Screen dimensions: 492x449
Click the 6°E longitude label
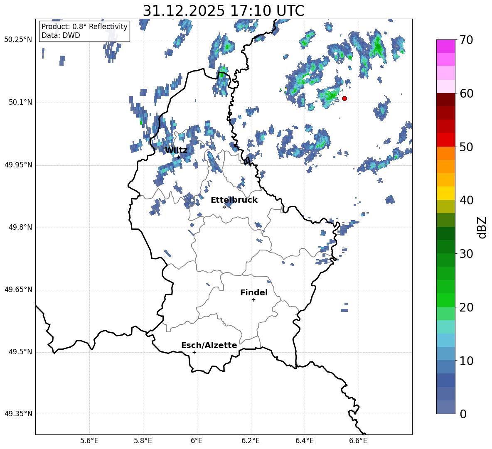pyautogui.click(x=197, y=441)
